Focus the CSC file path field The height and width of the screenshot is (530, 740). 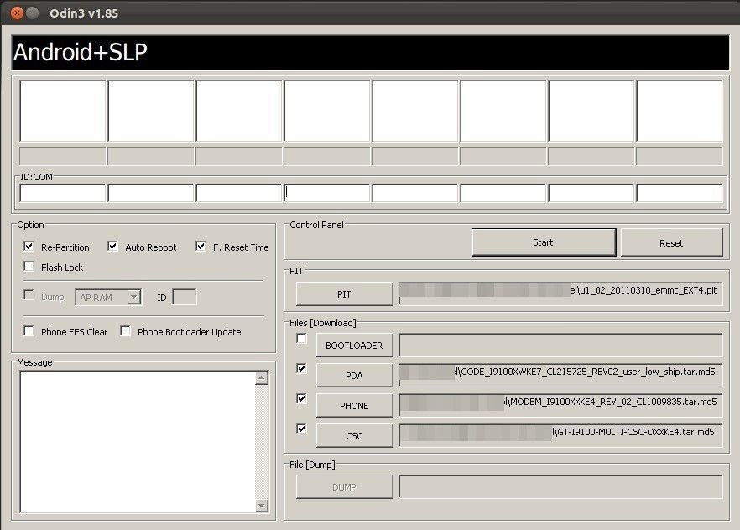(560, 436)
